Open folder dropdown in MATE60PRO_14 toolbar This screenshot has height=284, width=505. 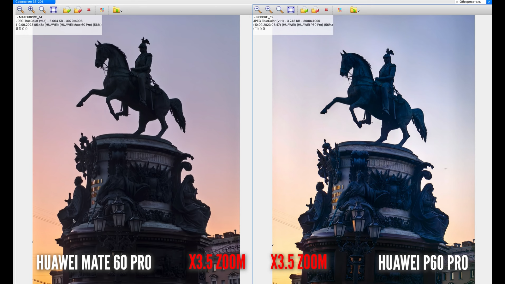(117, 10)
